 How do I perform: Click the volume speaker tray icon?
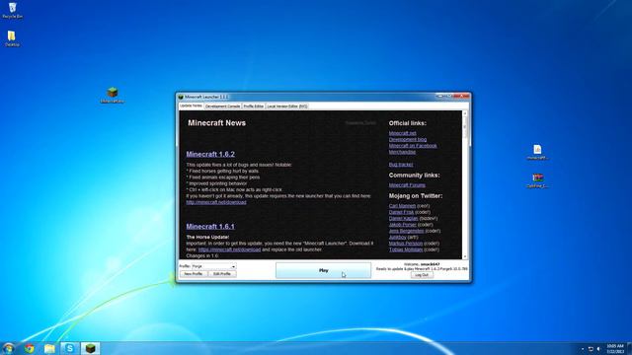click(598, 349)
